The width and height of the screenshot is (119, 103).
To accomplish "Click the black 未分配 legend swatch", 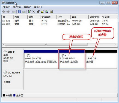I will coord(4,95).
